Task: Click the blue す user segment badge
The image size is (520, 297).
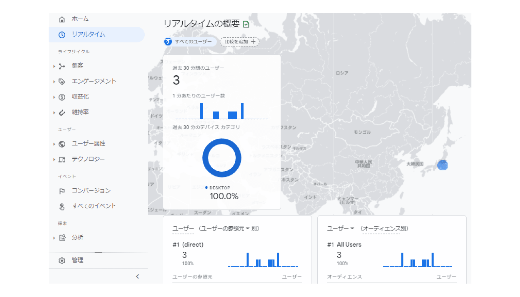Action: tap(168, 42)
